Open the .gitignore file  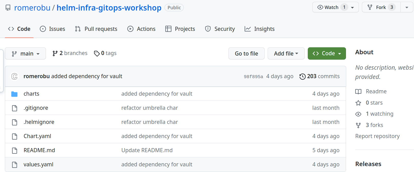point(36,108)
